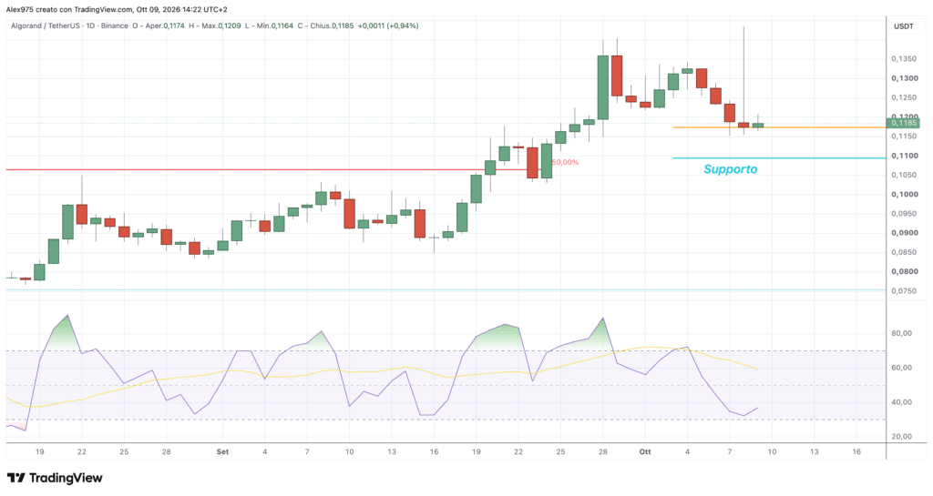Click the 'Ott' month label on time axis
The width and height of the screenshot is (933, 496).
point(645,452)
